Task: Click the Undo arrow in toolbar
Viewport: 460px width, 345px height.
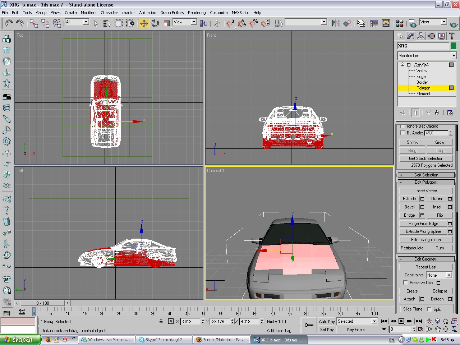Action: pos(8,23)
